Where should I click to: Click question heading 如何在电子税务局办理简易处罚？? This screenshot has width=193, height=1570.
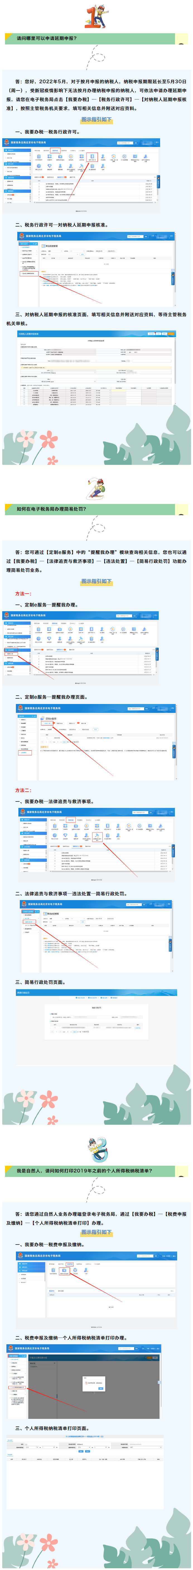[x=52, y=508]
